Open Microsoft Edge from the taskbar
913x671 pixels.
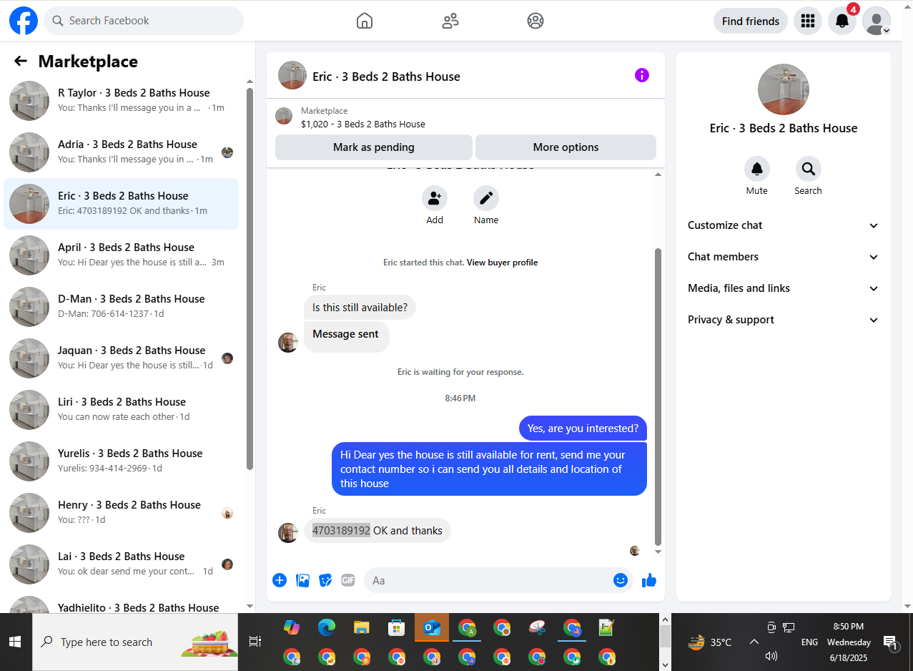coord(327,627)
